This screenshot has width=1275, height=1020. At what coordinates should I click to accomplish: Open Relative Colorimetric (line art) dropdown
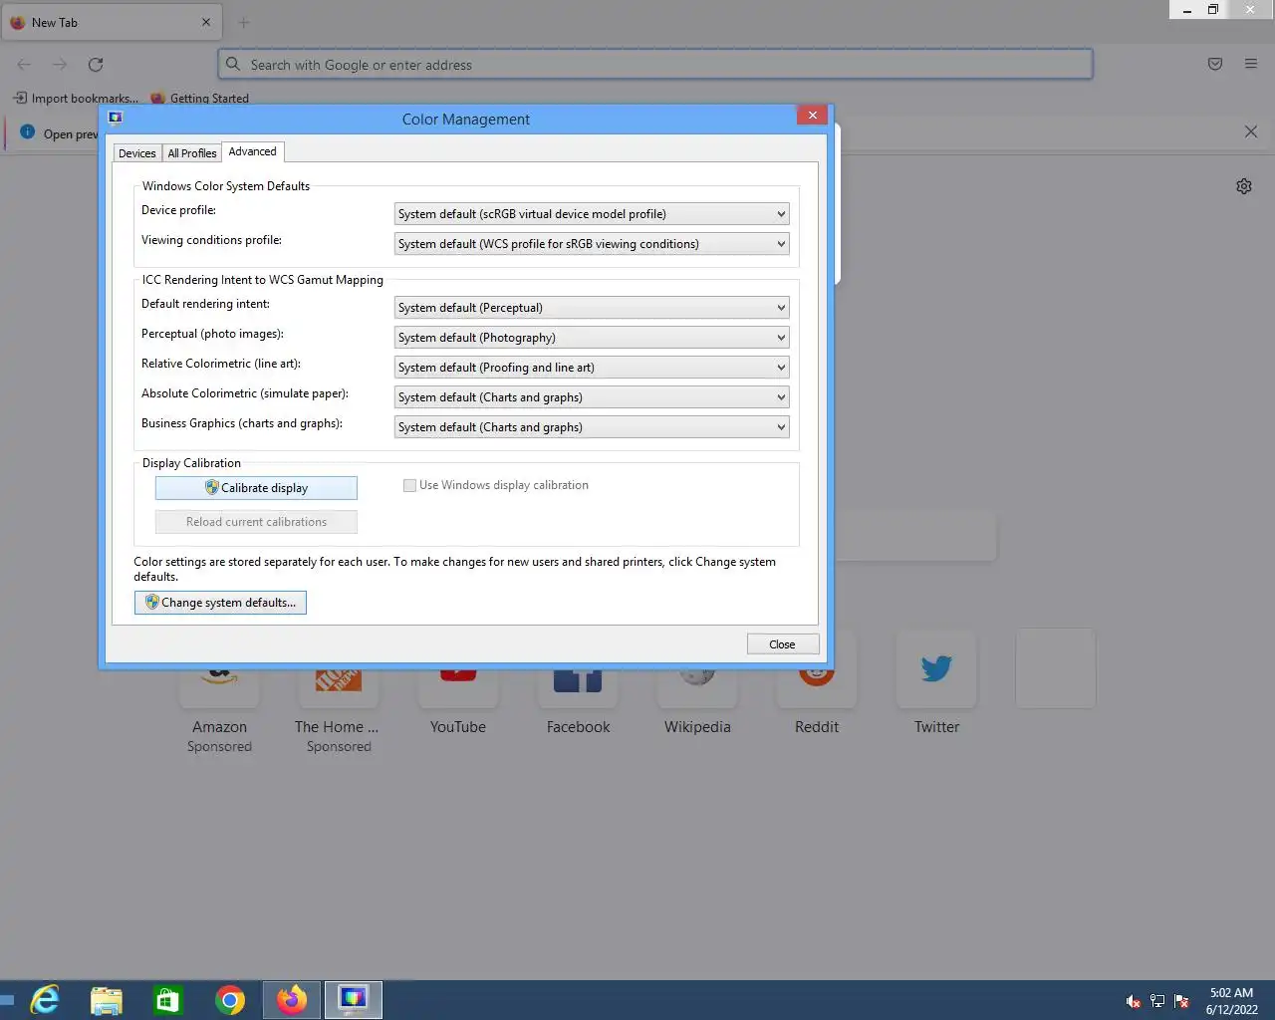(592, 368)
